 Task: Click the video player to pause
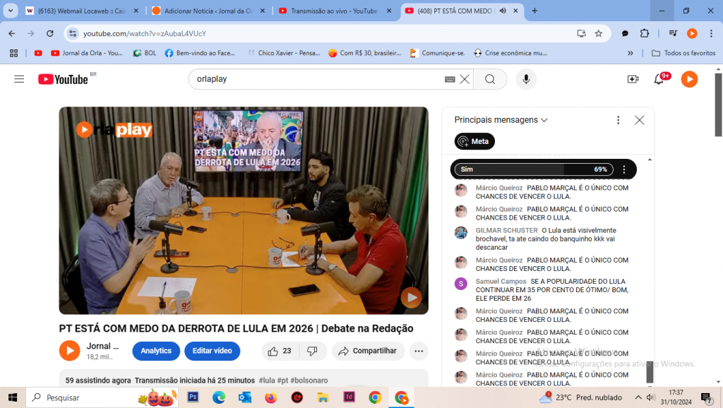coord(244,210)
